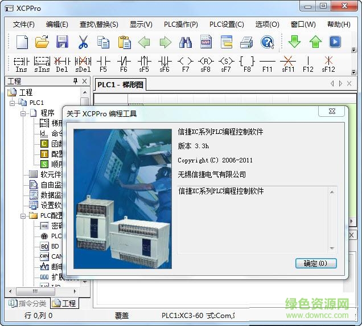Click the blue Run PLC icon
The image size is (362, 326).
[335, 42]
